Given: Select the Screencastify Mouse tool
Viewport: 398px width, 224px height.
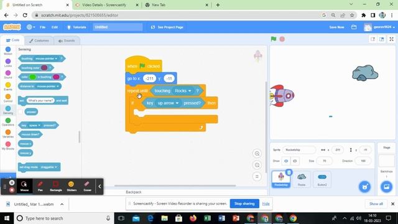Looking at the screenshot, I should [24, 186].
